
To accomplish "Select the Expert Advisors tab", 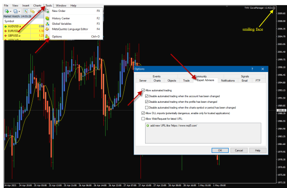I will click(206, 80).
